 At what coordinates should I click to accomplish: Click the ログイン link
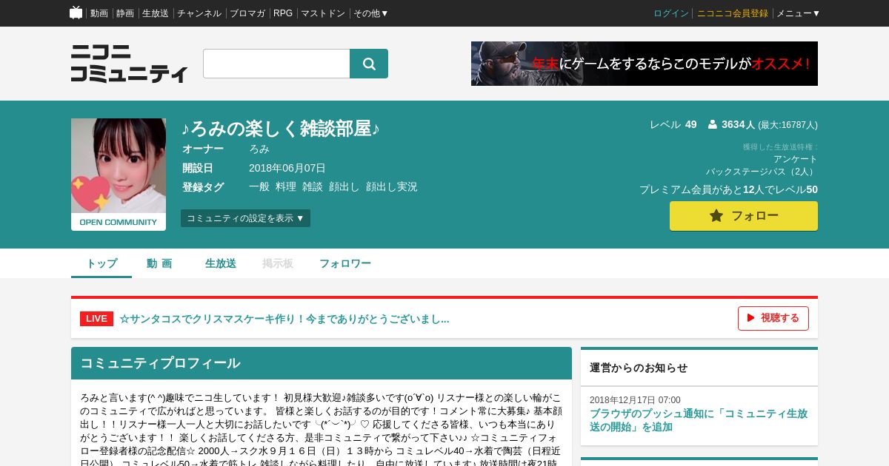click(671, 13)
